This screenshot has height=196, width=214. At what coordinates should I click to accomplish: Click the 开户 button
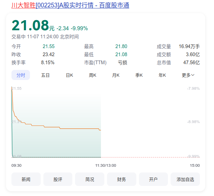[x=153, y=179]
